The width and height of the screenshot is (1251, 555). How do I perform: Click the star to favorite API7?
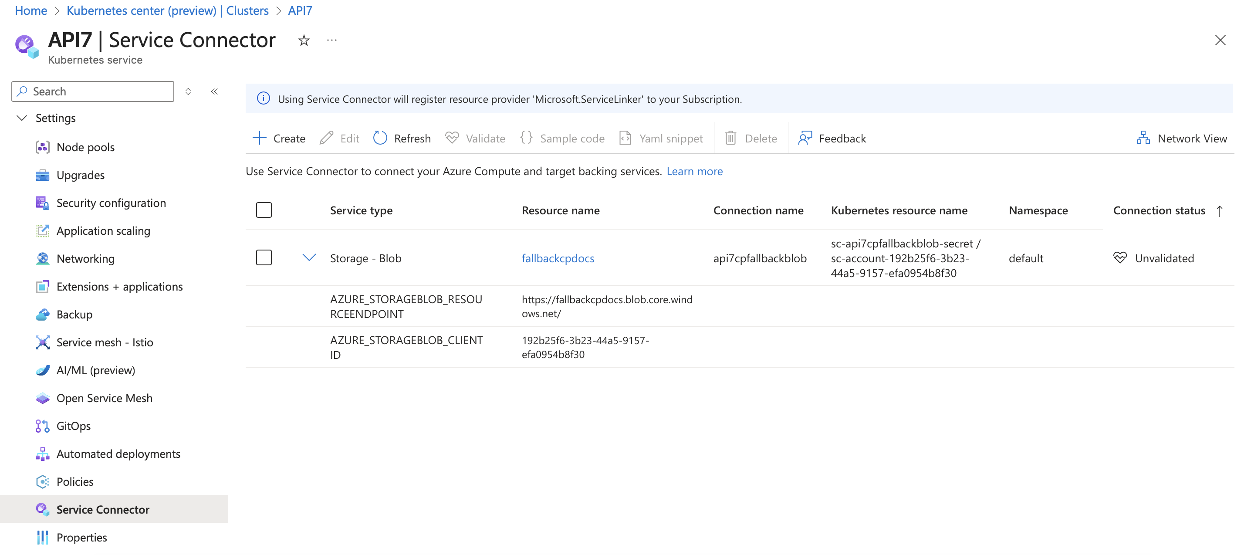tap(304, 41)
